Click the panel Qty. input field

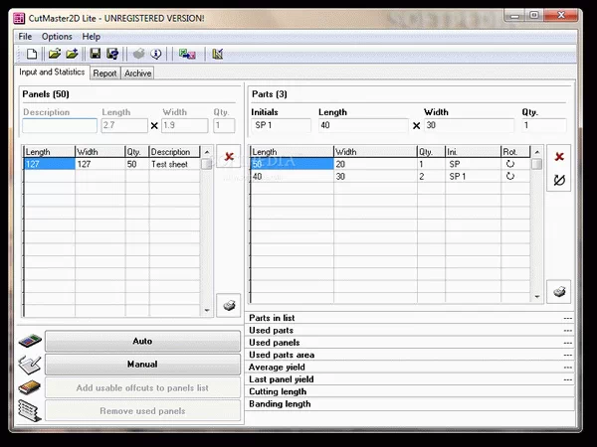click(x=224, y=125)
